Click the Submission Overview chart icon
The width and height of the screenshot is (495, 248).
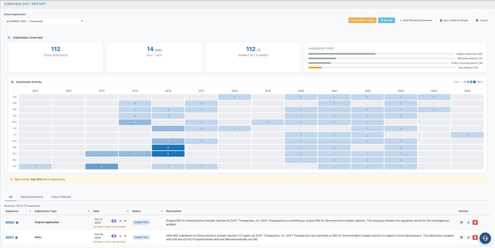(x=9, y=37)
